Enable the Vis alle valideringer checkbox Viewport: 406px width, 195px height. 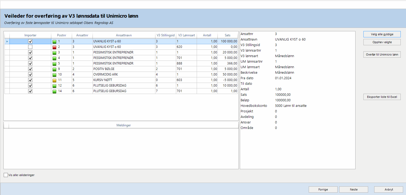6,175
